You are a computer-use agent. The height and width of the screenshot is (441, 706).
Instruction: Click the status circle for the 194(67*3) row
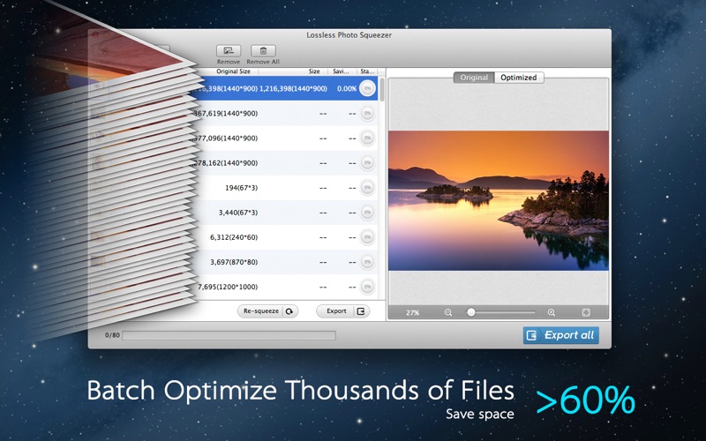coord(367,188)
